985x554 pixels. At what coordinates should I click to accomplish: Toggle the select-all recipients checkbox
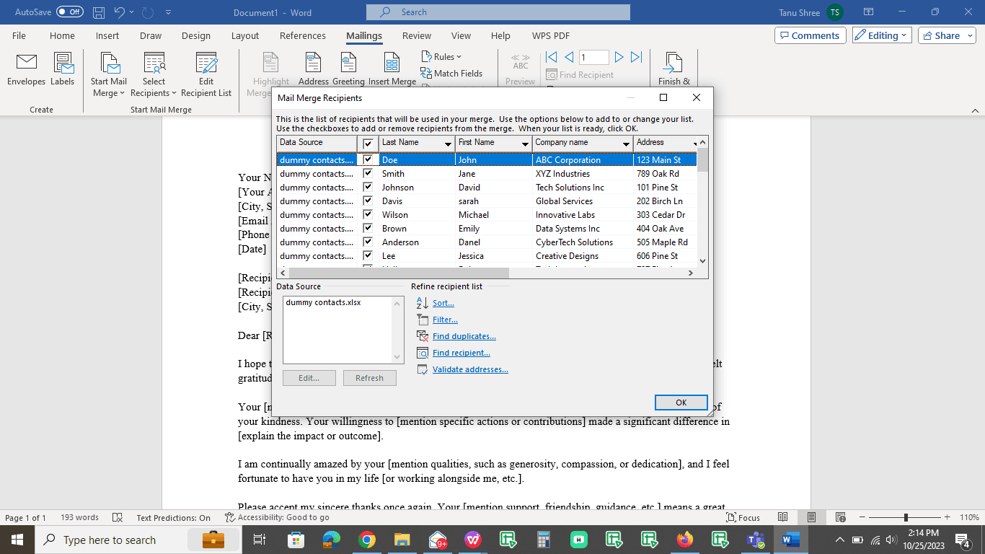coord(368,143)
